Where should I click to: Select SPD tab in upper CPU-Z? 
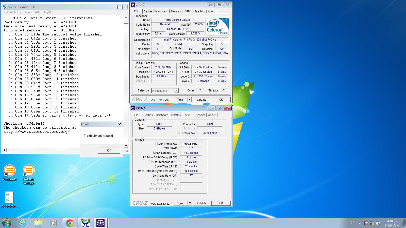tap(188, 11)
